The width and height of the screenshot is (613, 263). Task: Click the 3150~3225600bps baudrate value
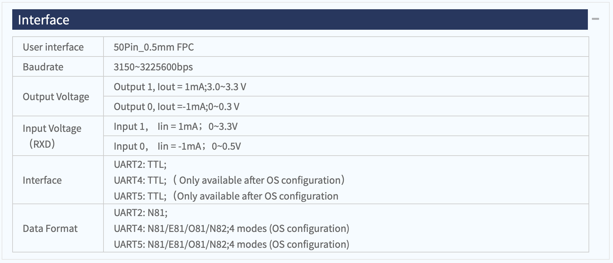click(153, 67)
